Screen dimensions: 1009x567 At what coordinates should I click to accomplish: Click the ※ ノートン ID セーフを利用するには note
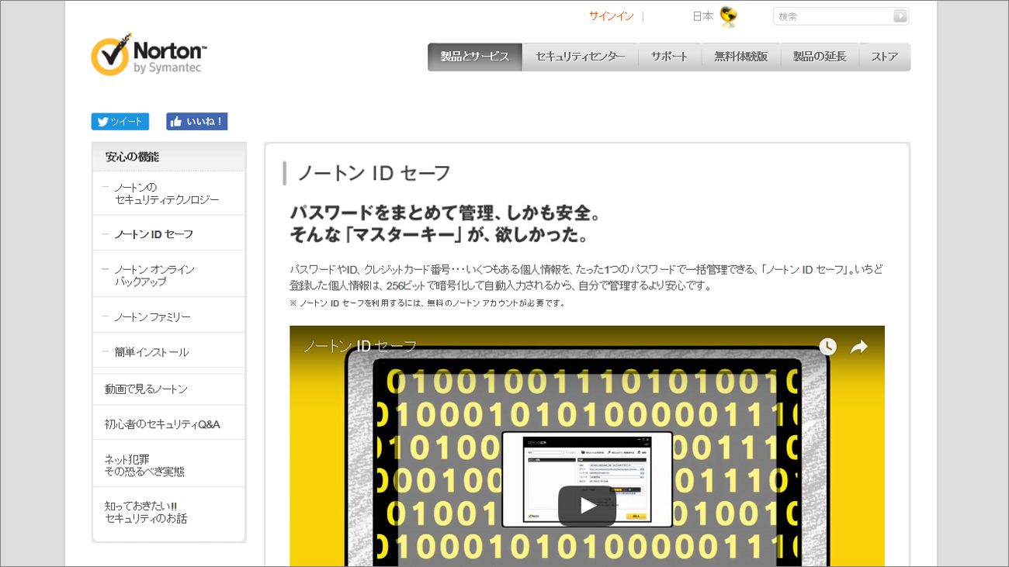point(428,303)
